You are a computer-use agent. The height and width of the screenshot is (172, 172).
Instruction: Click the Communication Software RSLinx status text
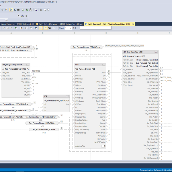click(156, 170)
